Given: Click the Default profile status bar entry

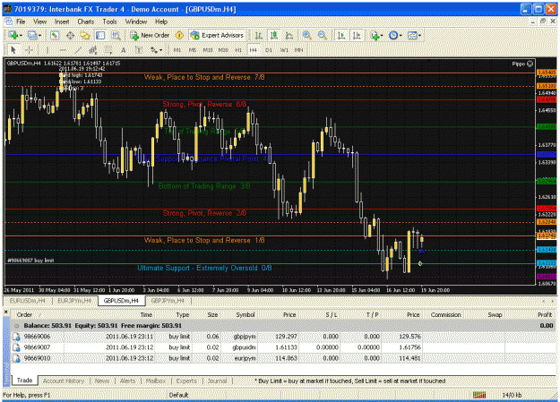Looking at the screenshot, I should 178,395.
